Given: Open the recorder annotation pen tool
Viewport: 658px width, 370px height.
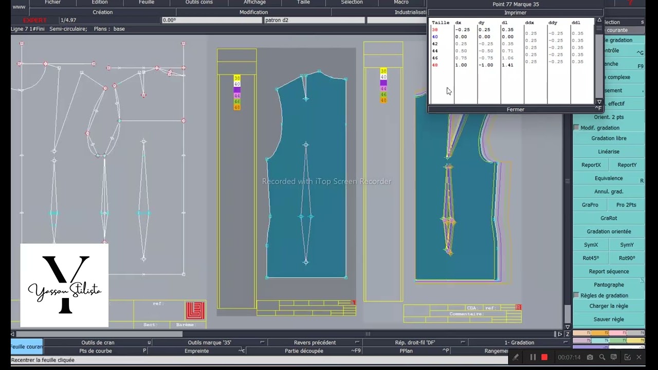Looking at the screenshot, I should click(x=516, y=357).
